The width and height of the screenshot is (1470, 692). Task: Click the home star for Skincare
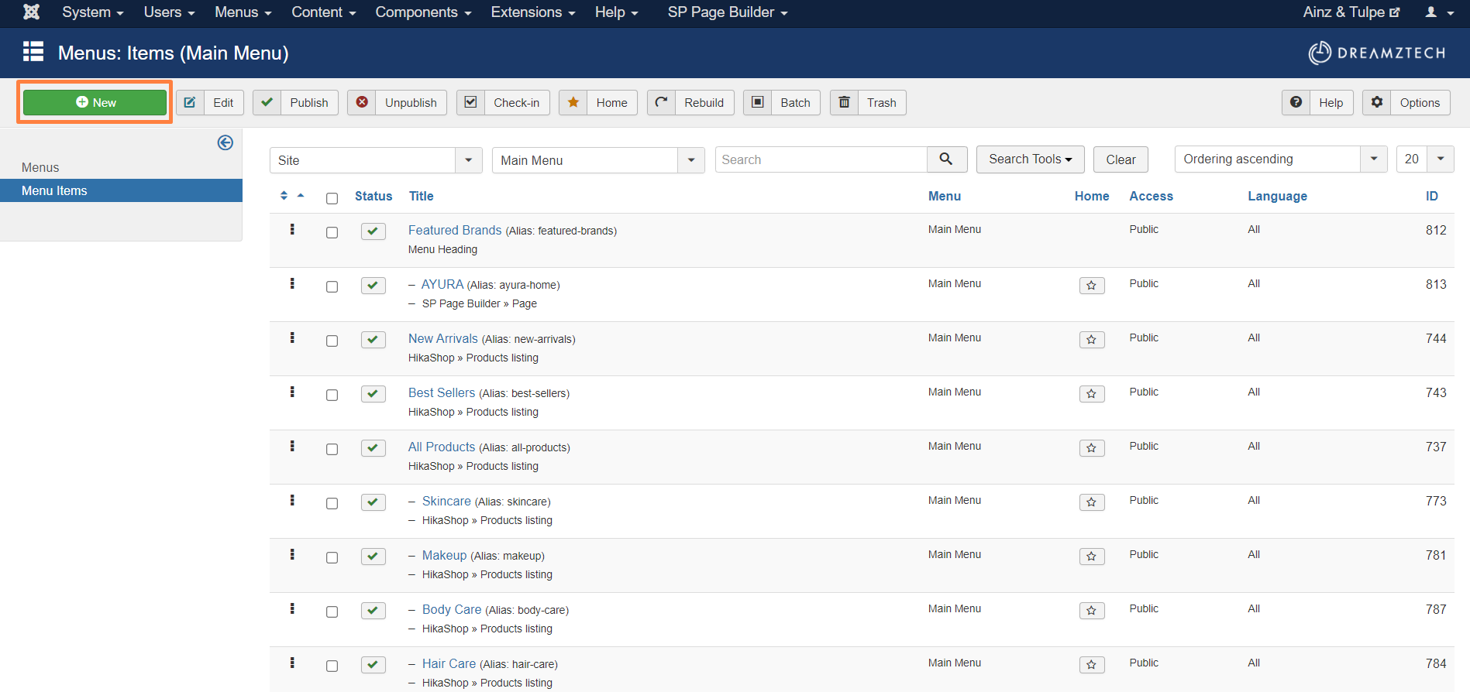(x=1092, y=502)
